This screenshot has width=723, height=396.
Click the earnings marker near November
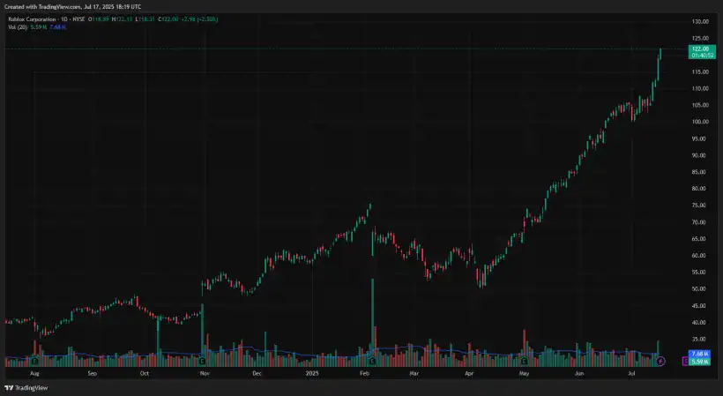[x=203, y=361]
